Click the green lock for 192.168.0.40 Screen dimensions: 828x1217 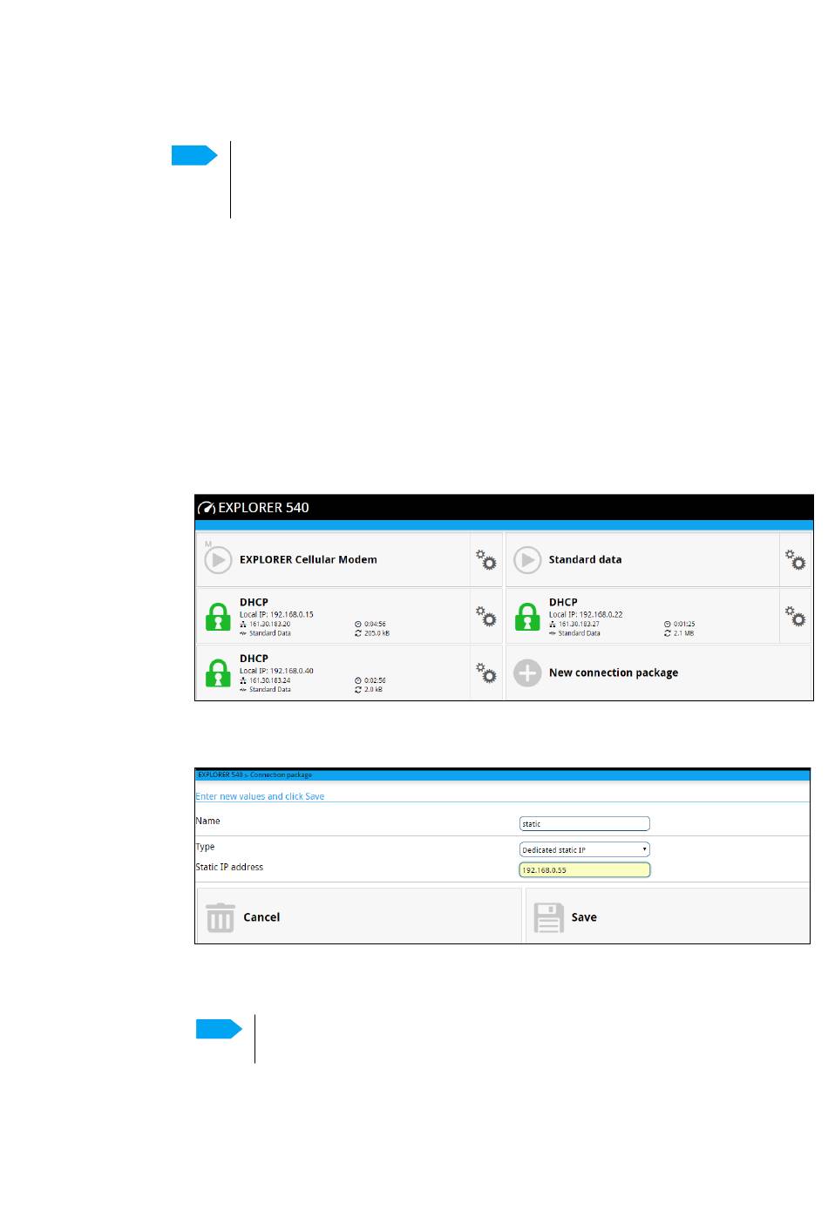tap(218, 673)
